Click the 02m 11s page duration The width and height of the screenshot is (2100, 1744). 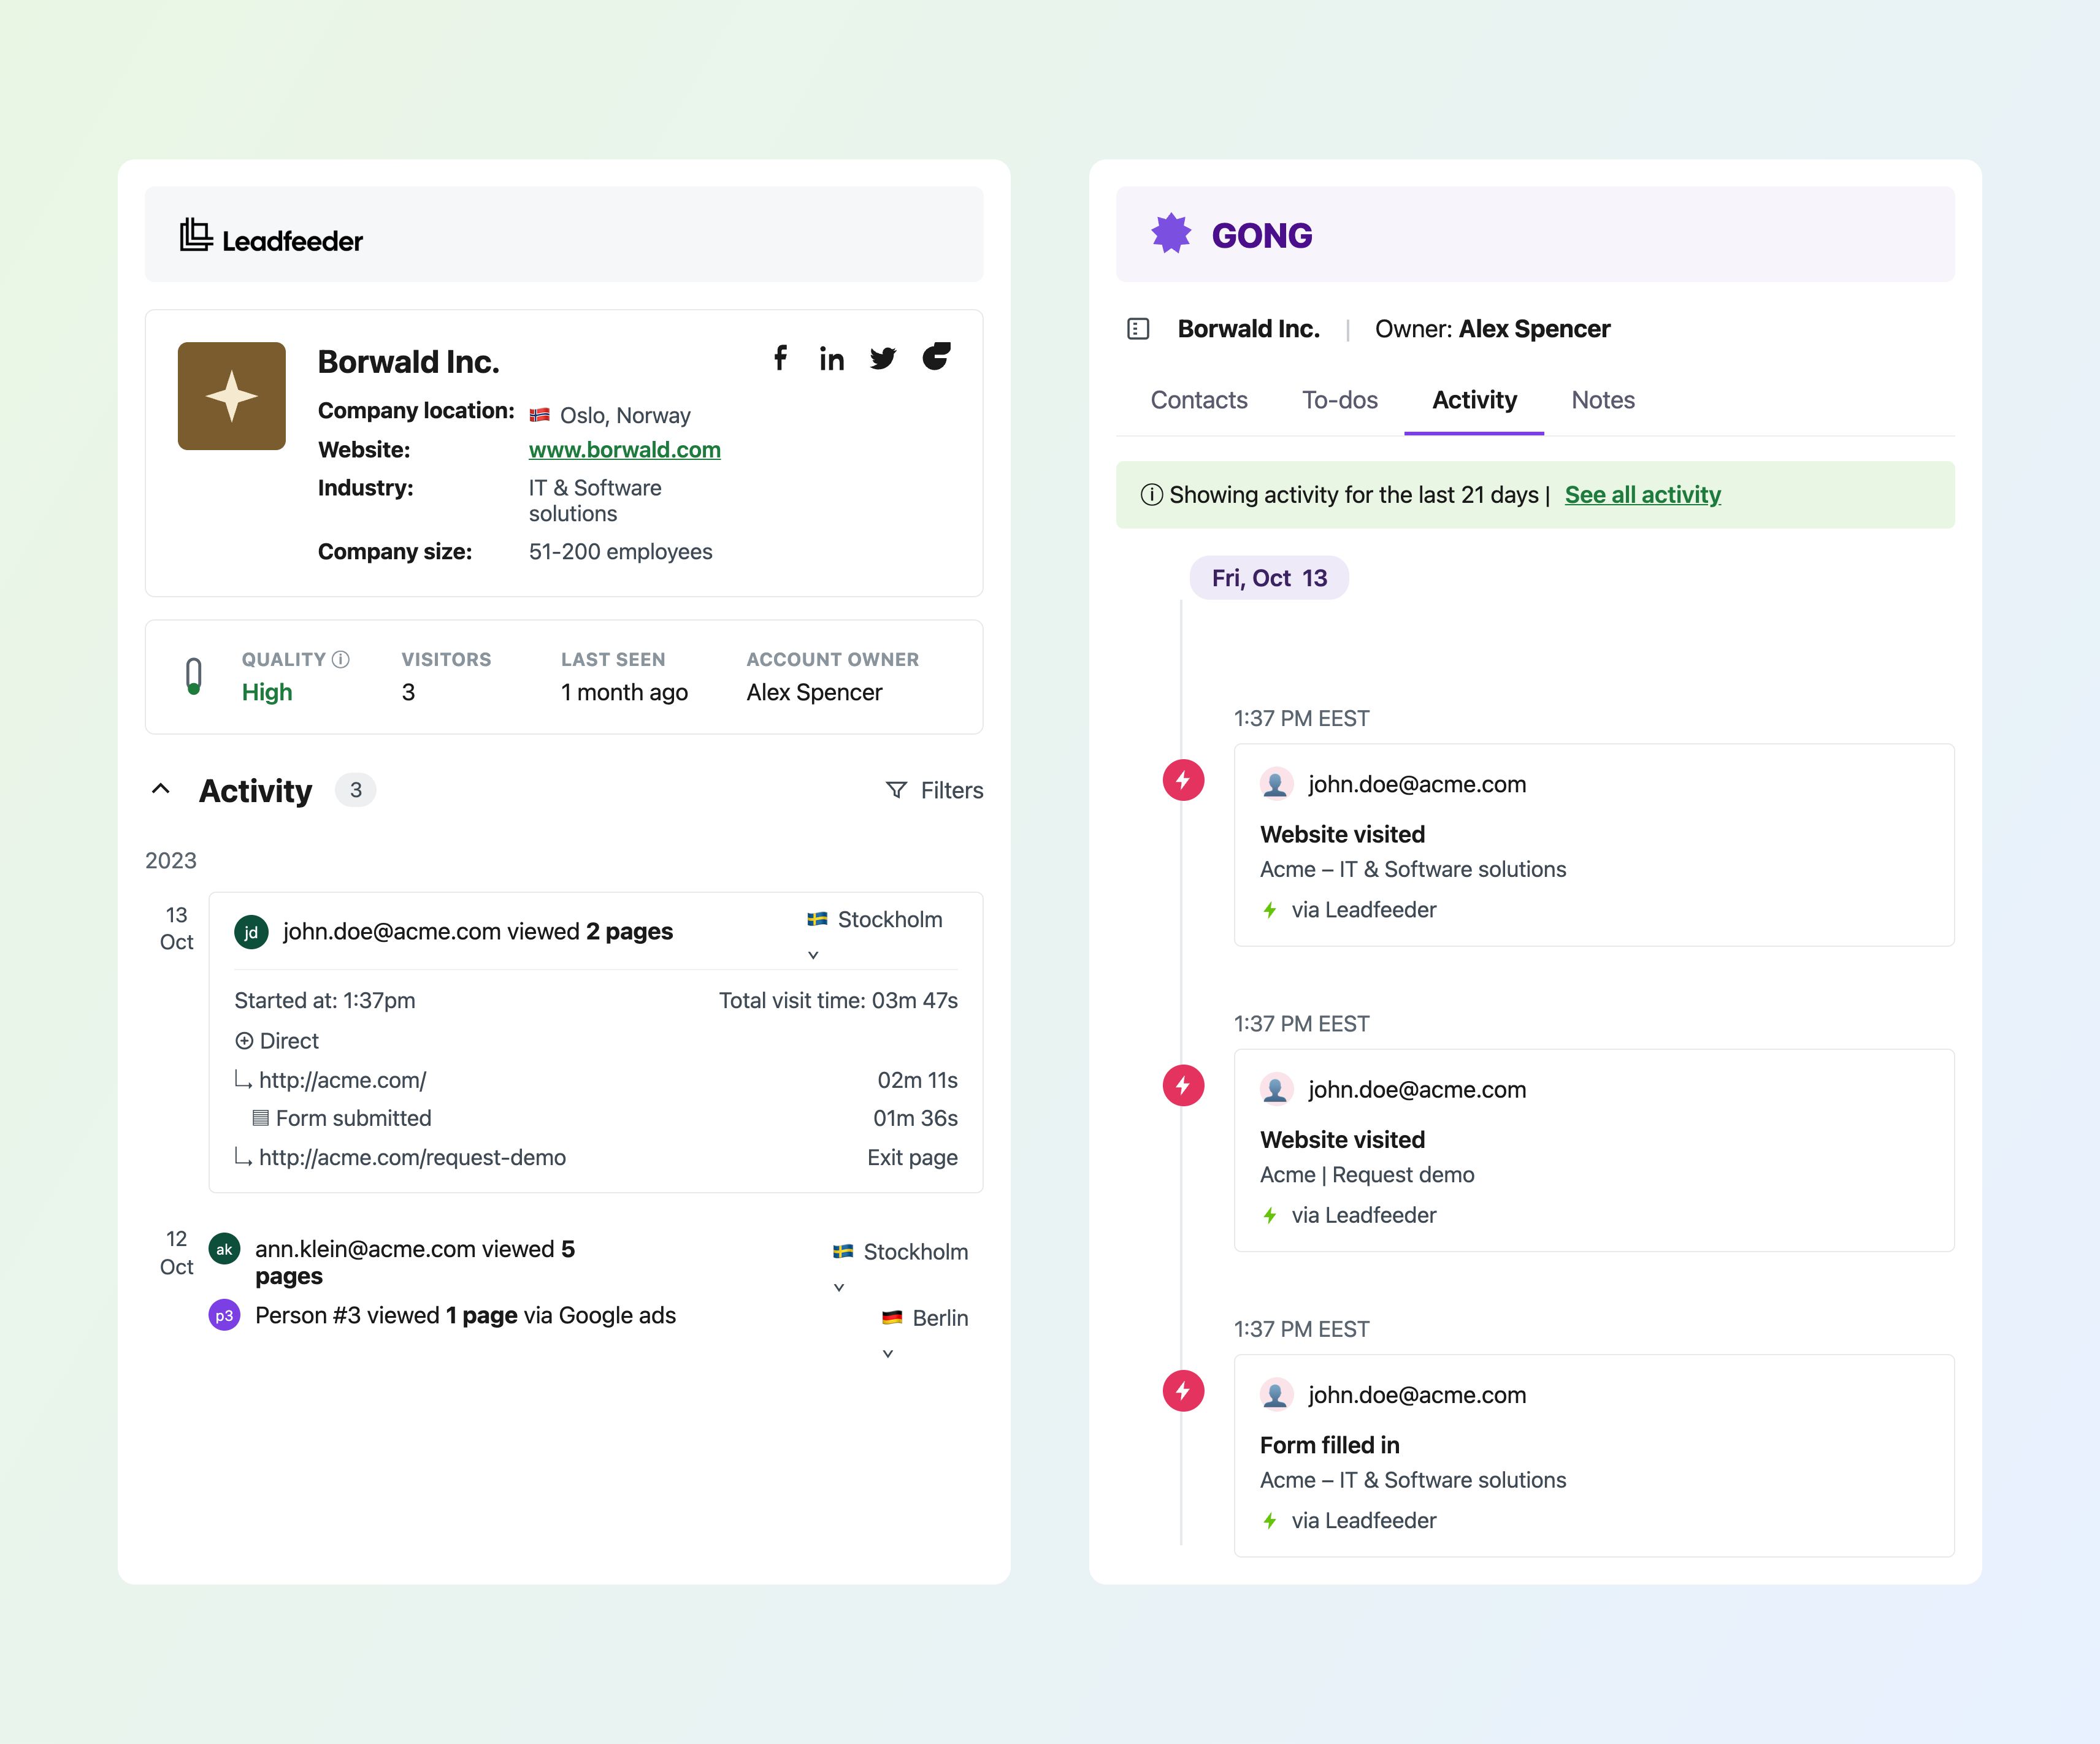[917, 1080]
